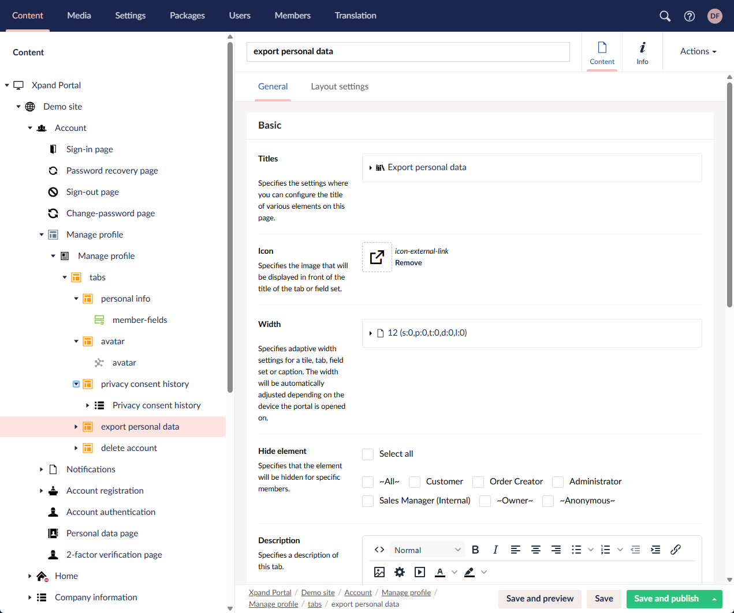
Task: Check the Select all checkbox
Action: point(368,454)
